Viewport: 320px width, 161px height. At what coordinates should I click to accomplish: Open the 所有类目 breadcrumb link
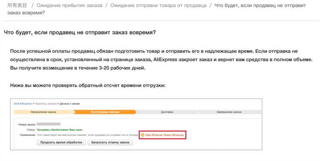pos(17,5)
